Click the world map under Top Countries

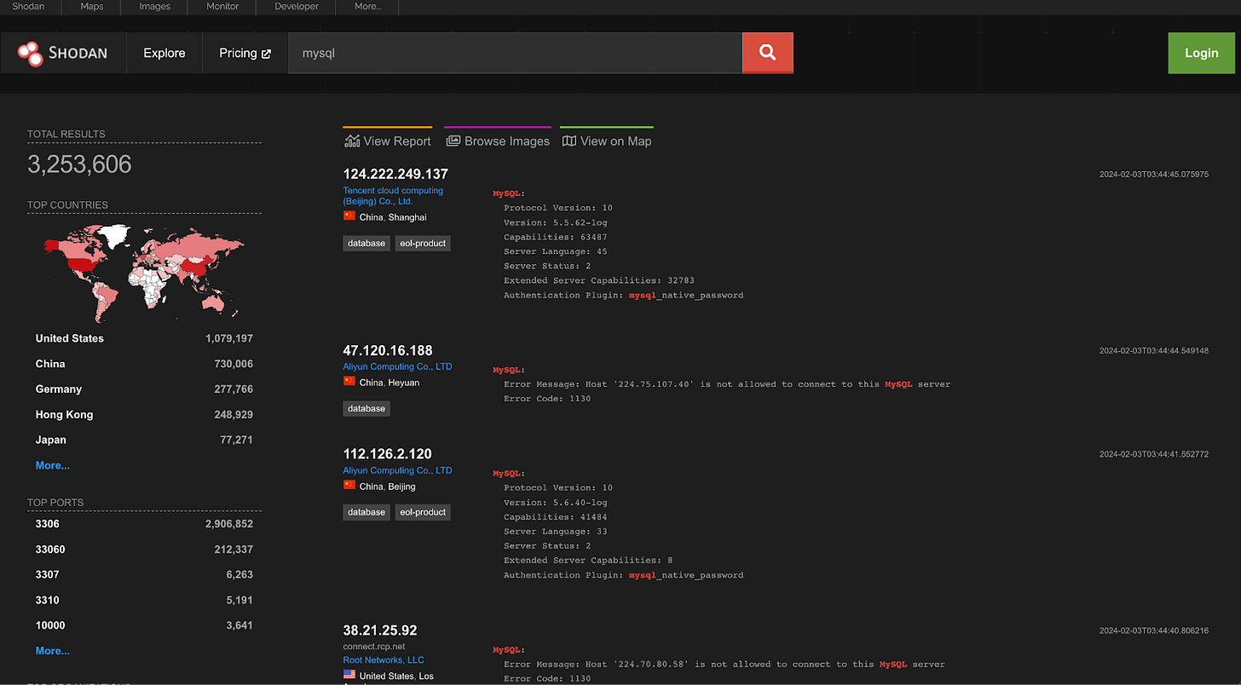pos(144,273)
